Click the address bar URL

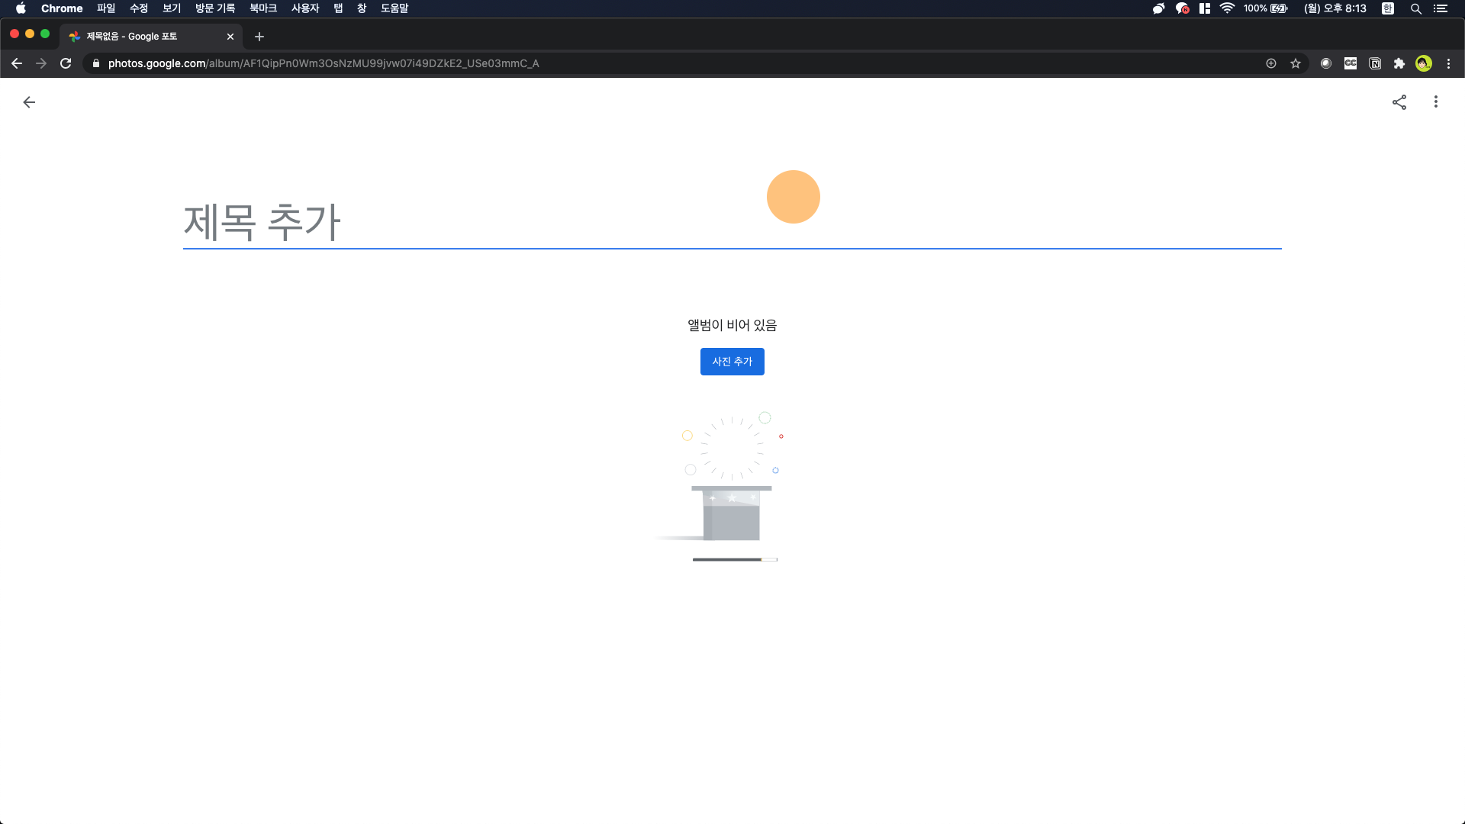click(x=324, y=63)
